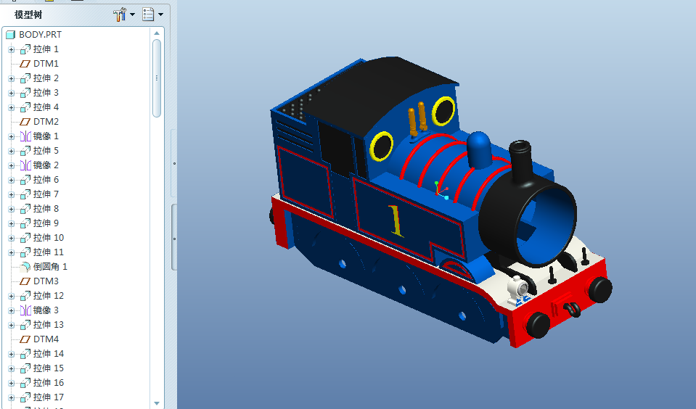Open dropdown arrow next to settings hammer icon
The height and width of the screenshot is (409, 696).
(x=132, y=15)
